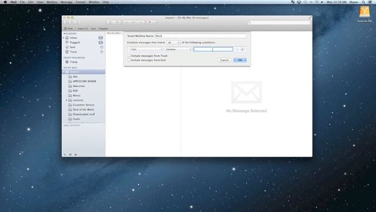Image resolution: width=376 pixels, height=212 pixels.
Task: Open the Apple menu
Action: click(x=5, y=2)
